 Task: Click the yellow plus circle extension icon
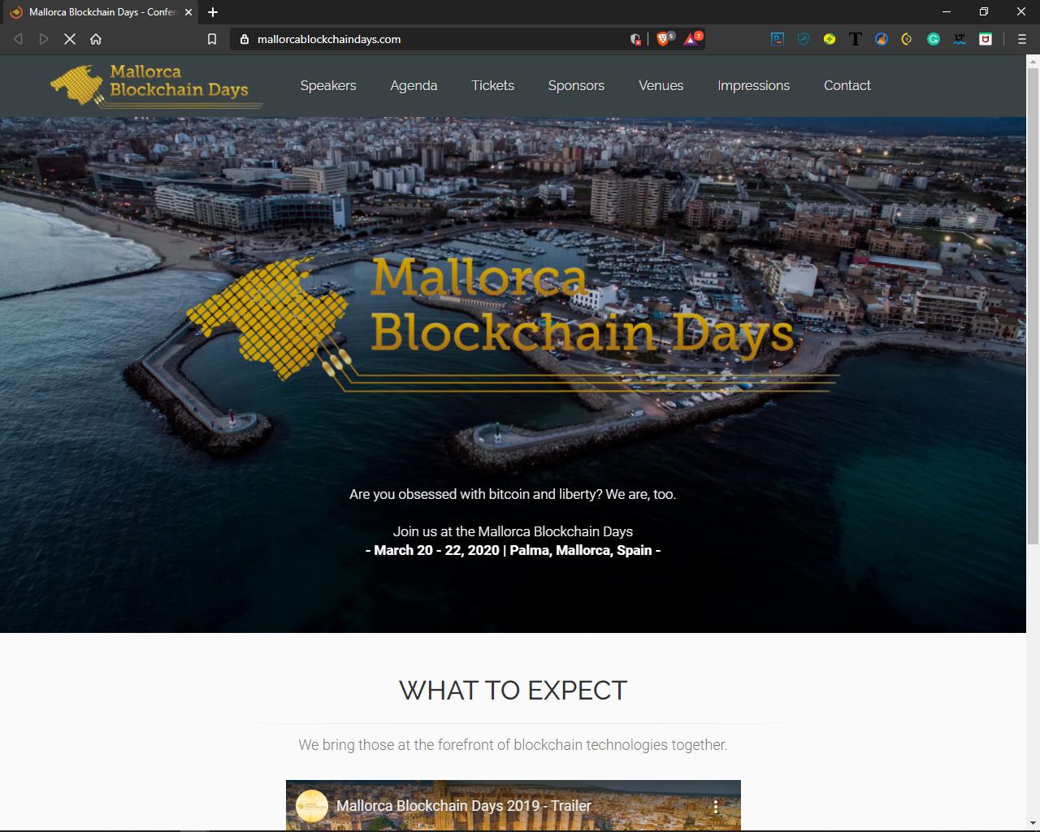[x=830, y=39]
